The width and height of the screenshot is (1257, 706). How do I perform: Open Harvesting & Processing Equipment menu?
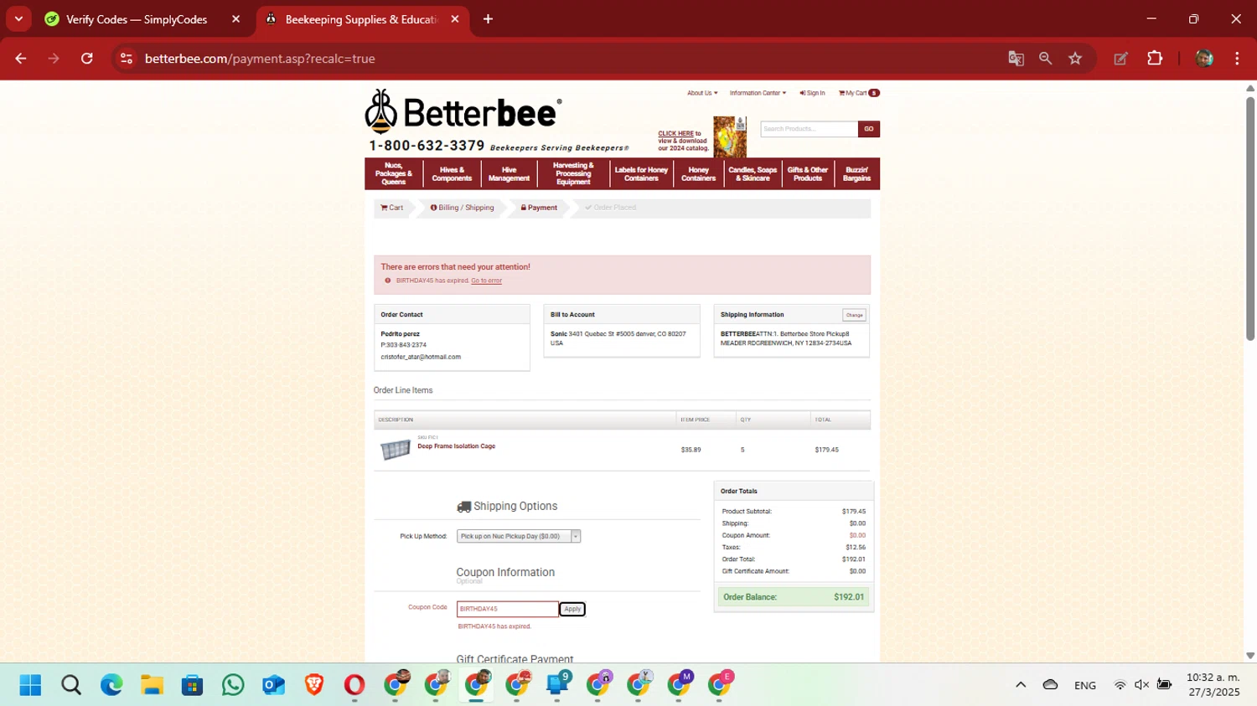pyautogui.click(x=573, y=173)
